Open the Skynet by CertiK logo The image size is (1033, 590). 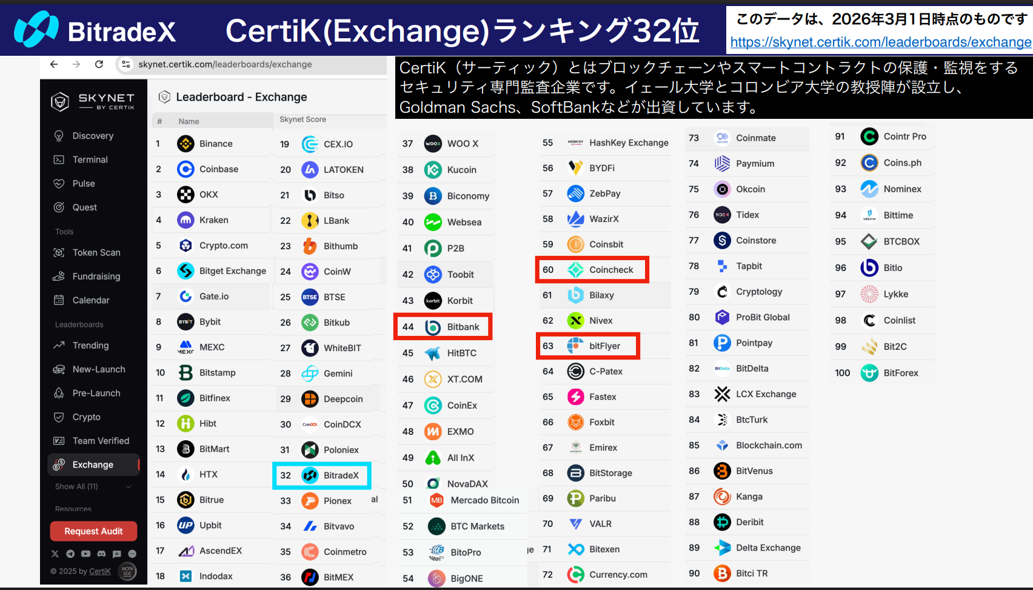click(x=93, y=101)
